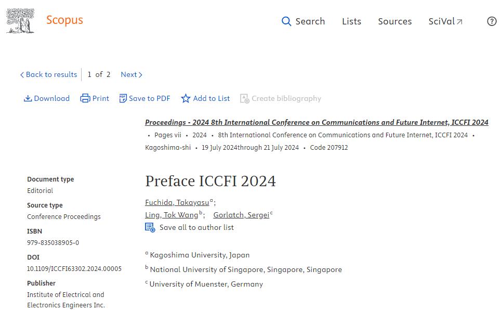501x310 pixels.
Task: Click the Print printer icon
Action: tap(85, 98)
